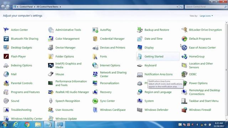Open the Windows Start button

[4, 124]
